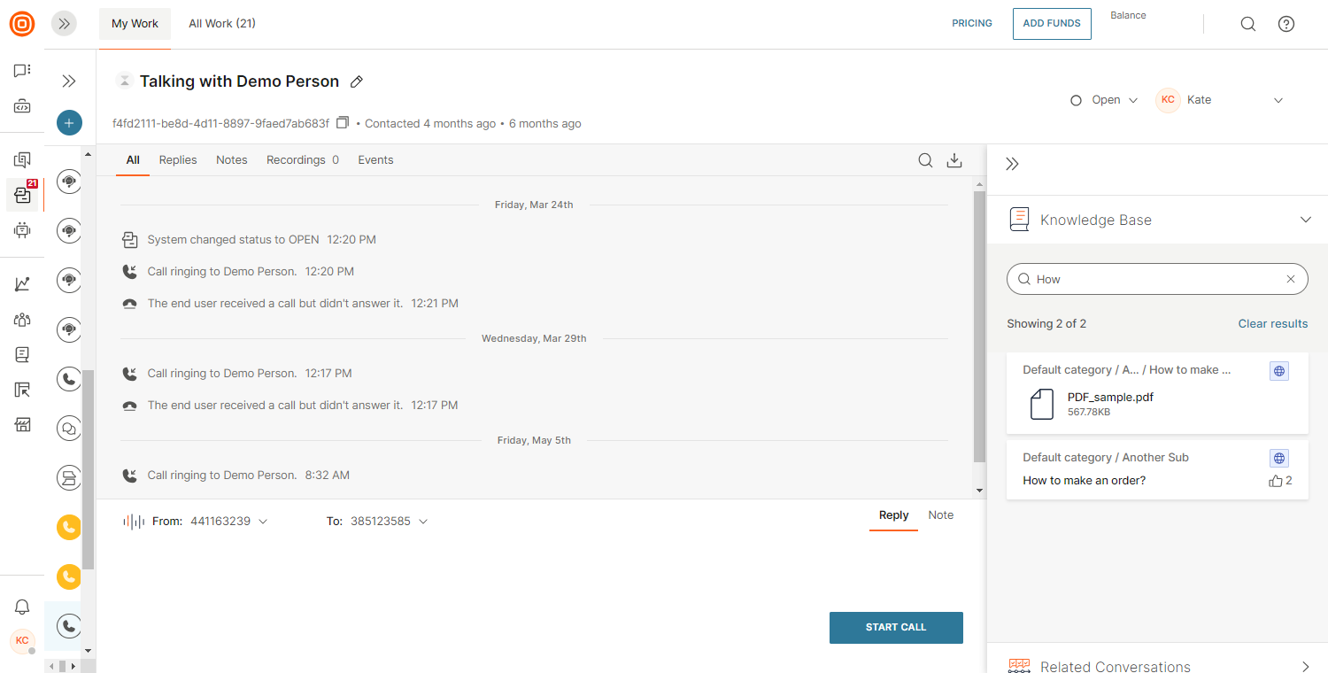Click the conversation list vertical scrollbar
This screenshot has width=1328, height=673.
[x=88, y=469]
